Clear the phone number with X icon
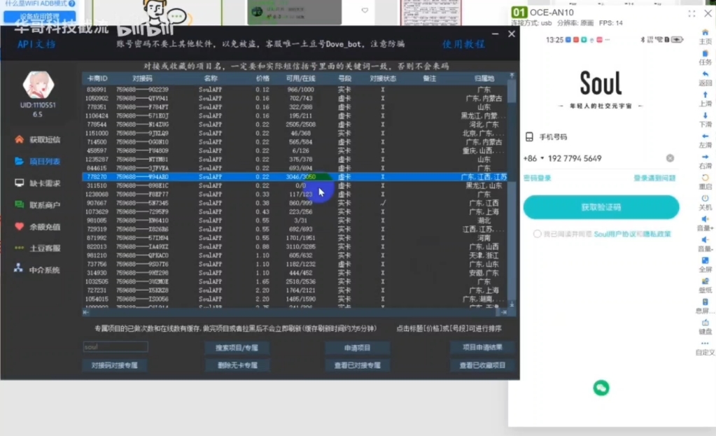 (x=670, y=158)
